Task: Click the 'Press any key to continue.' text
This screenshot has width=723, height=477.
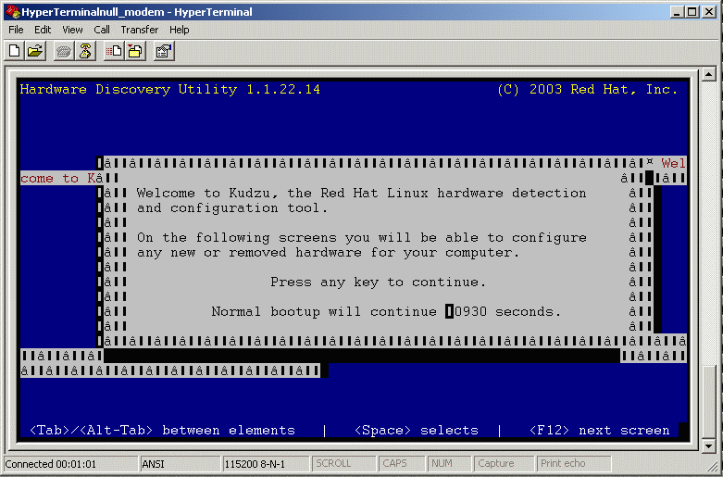Action: click(x=378, y=282)
